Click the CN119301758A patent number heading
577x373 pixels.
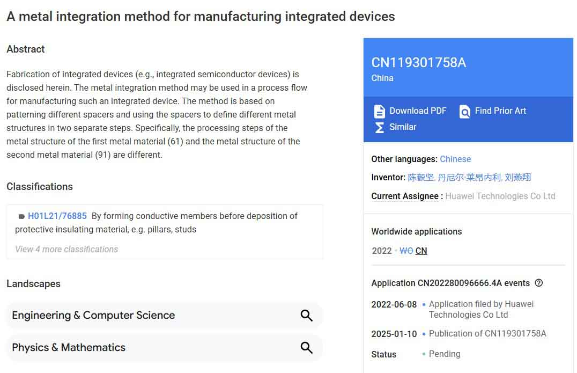[x=419, y=63]
